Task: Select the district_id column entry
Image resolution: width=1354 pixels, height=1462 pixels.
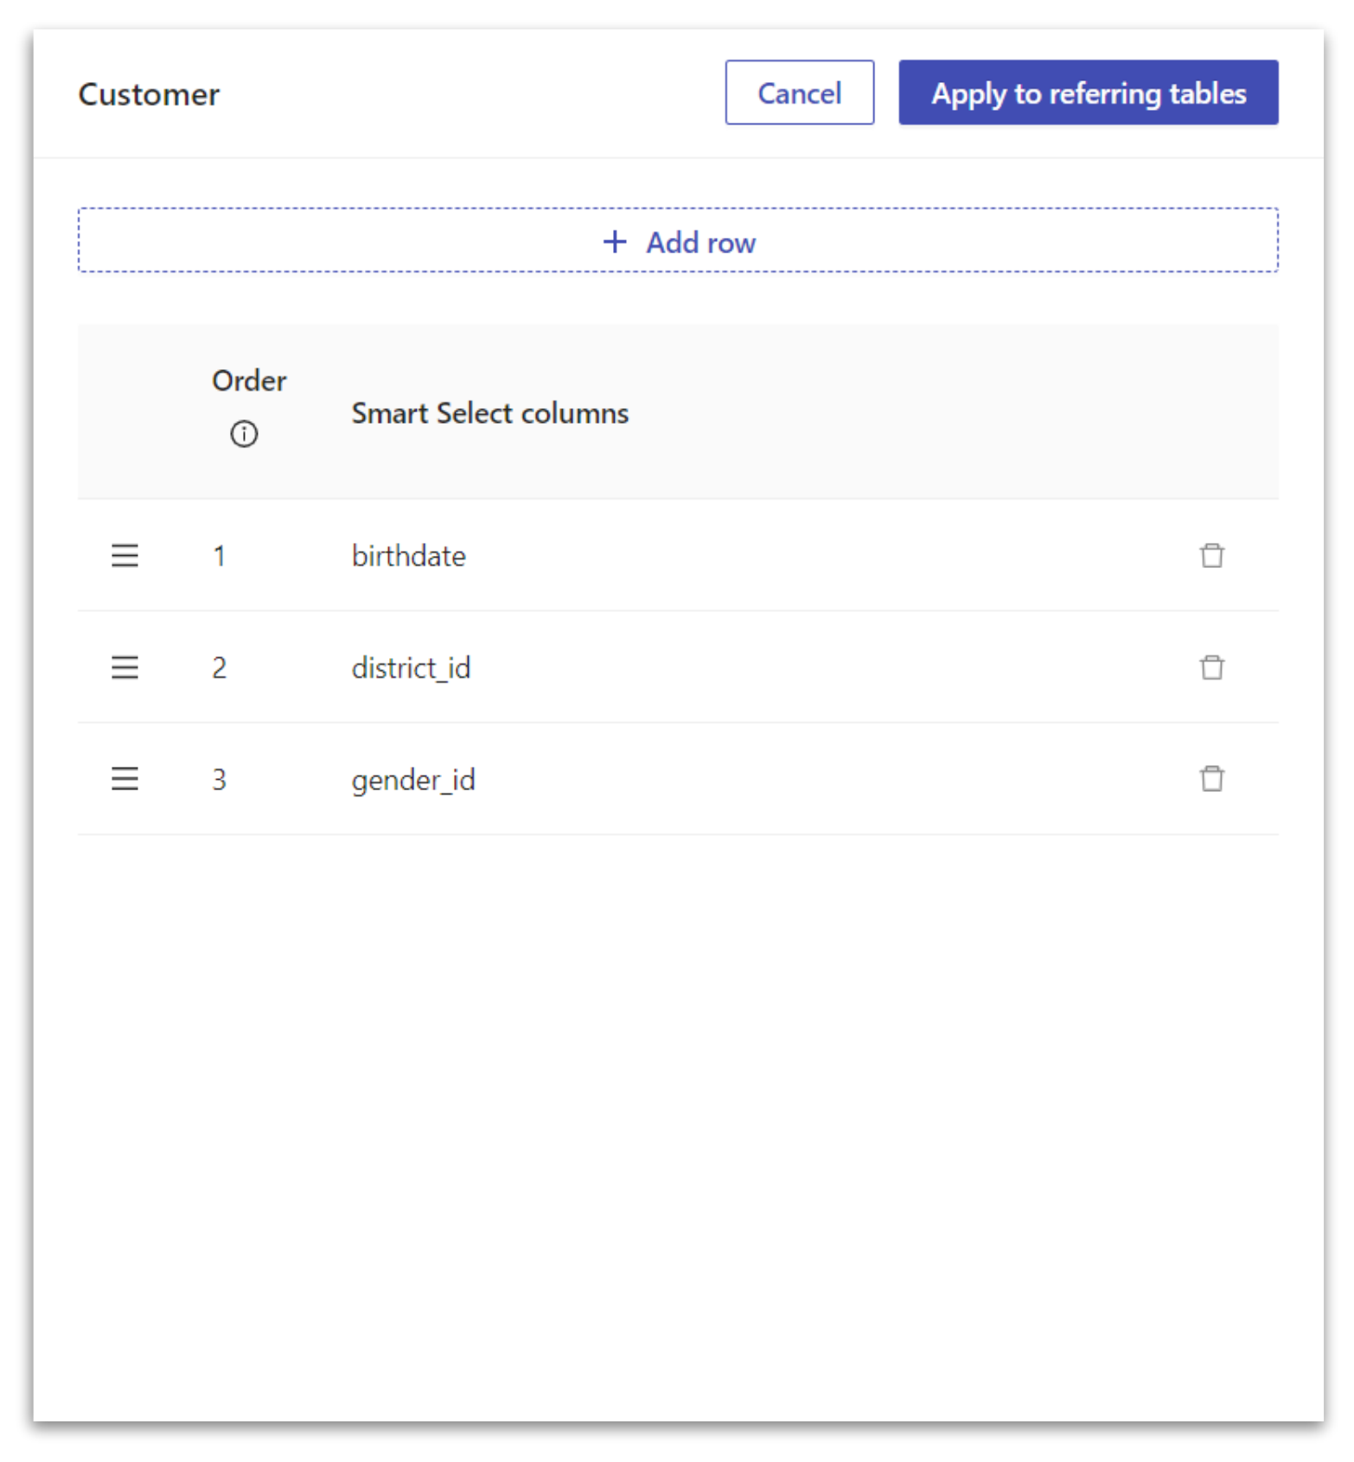Action: (411, 667)
